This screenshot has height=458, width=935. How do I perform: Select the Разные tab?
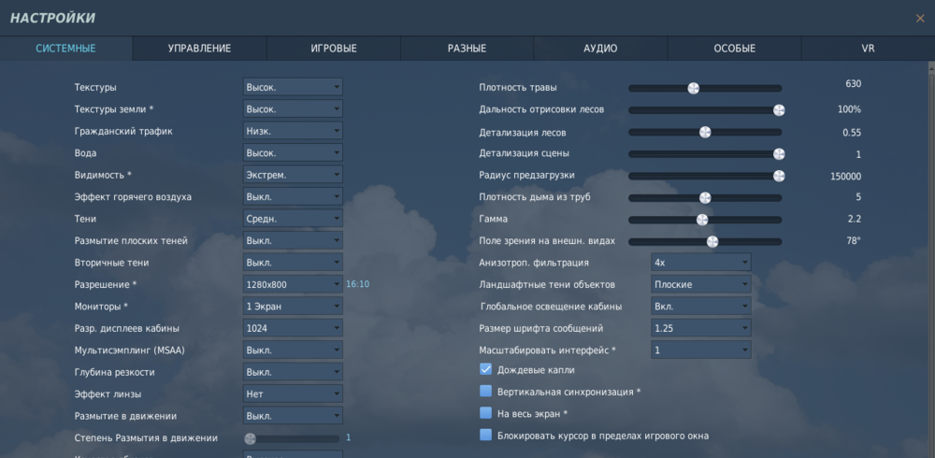click(467, 49)
